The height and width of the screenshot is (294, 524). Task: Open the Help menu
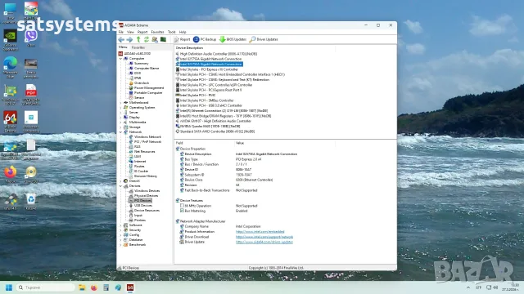(x=183, y=32)
